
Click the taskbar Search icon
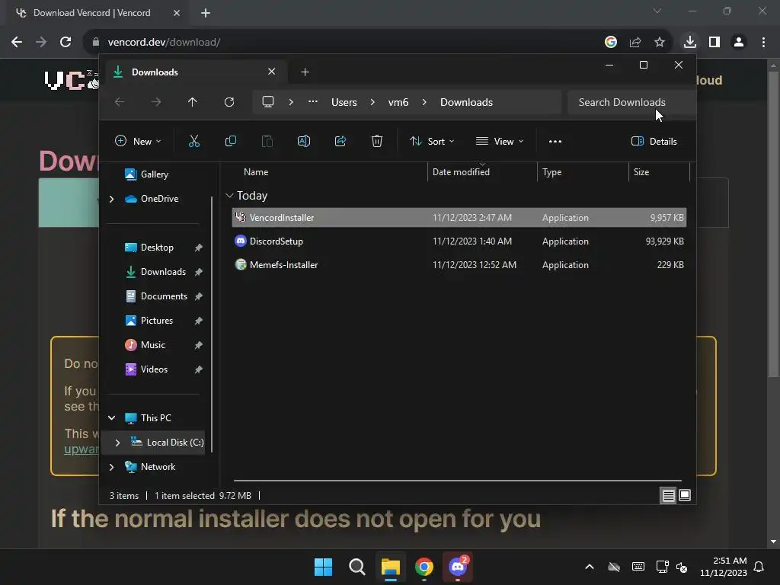(x=356, y=567)
